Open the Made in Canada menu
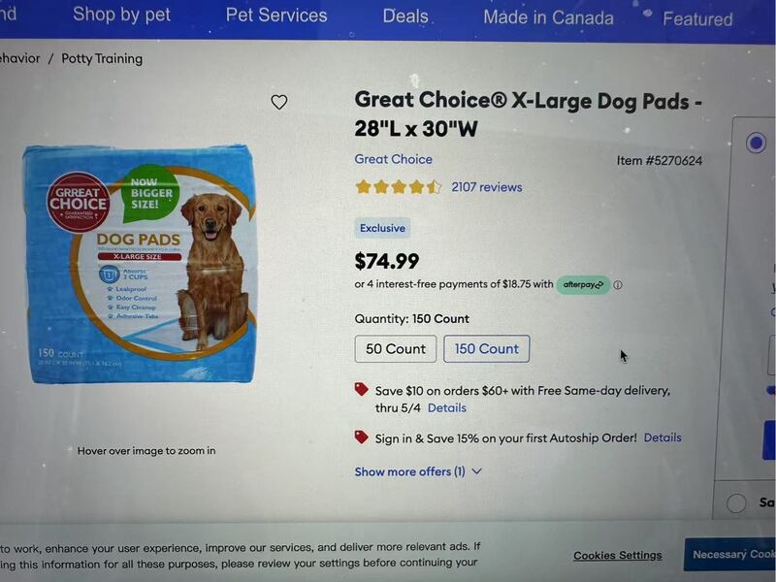Screen dimensions: 776x582 [x=548, y=17]
